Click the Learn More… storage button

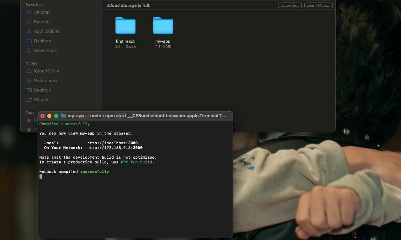[318, 5]
